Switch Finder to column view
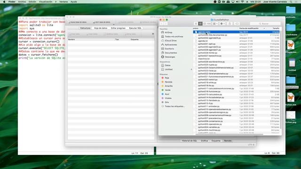The height and width of the screenshot is (169, 301). [205, 23]
